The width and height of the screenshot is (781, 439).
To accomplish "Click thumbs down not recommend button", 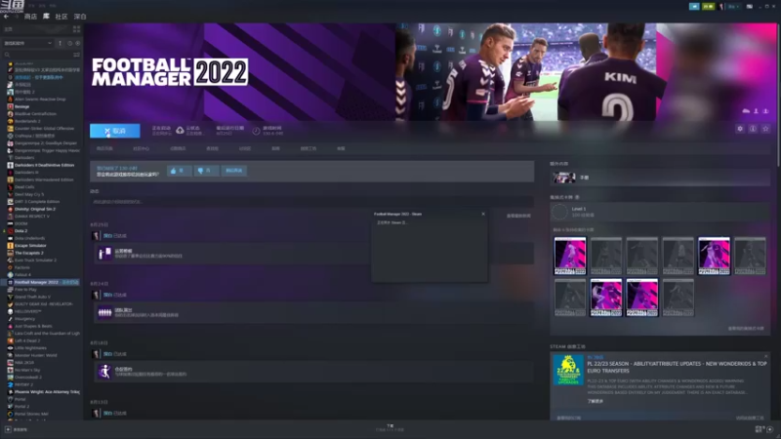I will pyautogui.click(x=206, y=171).
